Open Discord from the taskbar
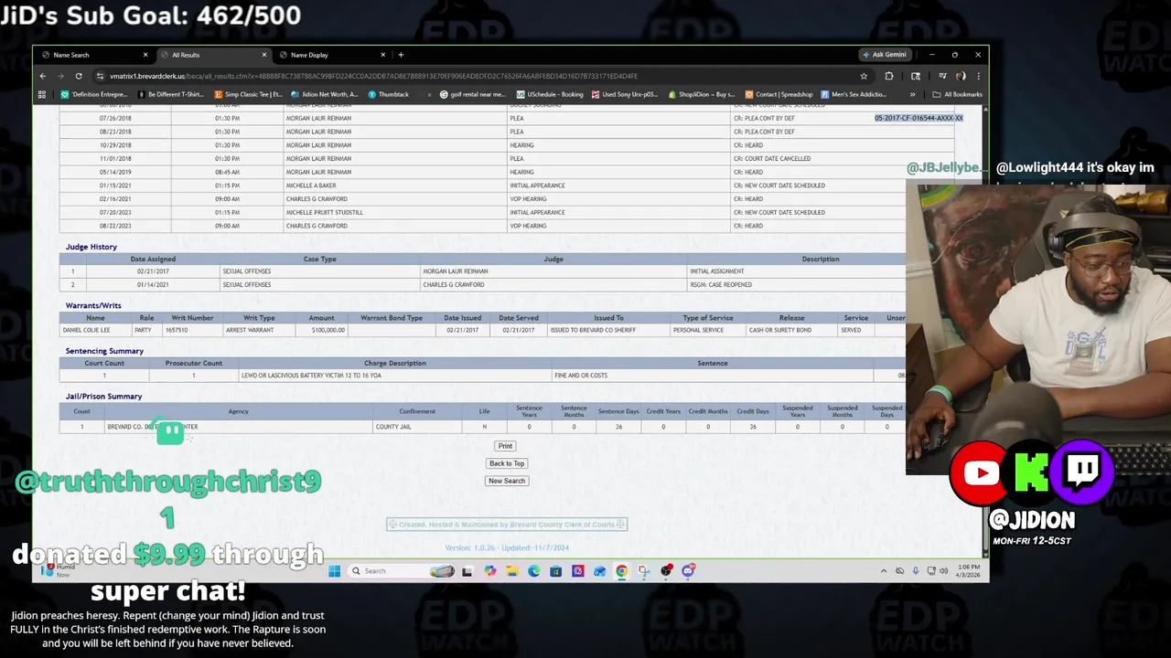 688,571
